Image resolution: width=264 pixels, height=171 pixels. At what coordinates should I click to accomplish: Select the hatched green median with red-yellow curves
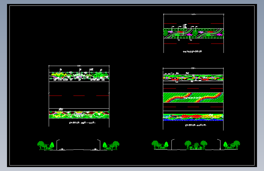(x=193, y=97)
